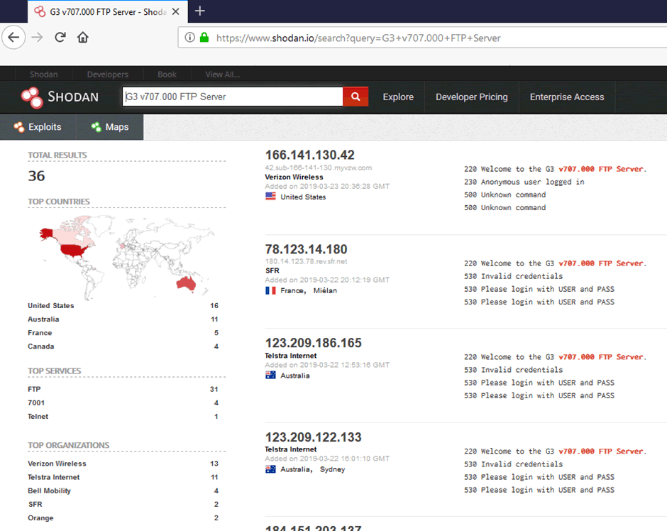The width and height of the screenshot is (667, 531).
Task: Click 'Added on 2019-03-22 16:01:10 GMT' timestamp
Action: tap(327, 459)
